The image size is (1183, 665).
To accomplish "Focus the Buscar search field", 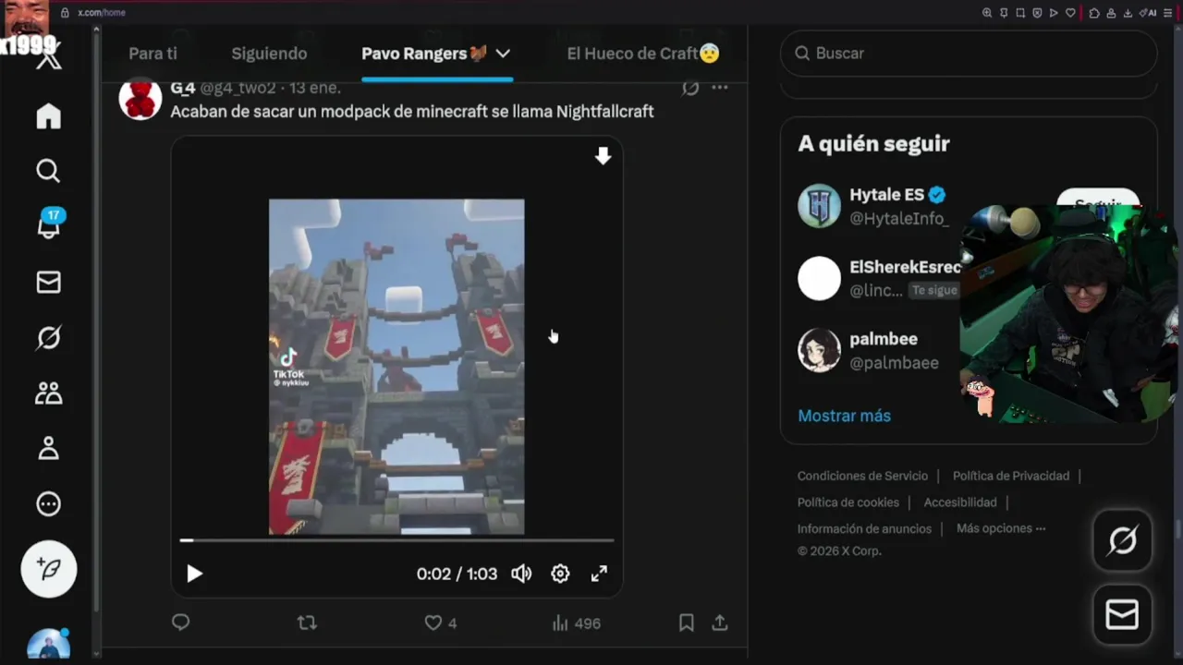I will tap(969, 54).
